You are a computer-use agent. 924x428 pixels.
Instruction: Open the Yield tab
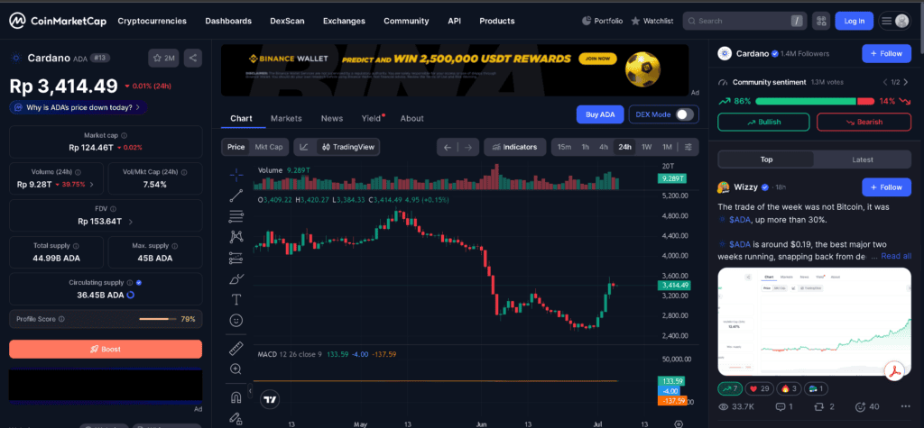[371, 118]
